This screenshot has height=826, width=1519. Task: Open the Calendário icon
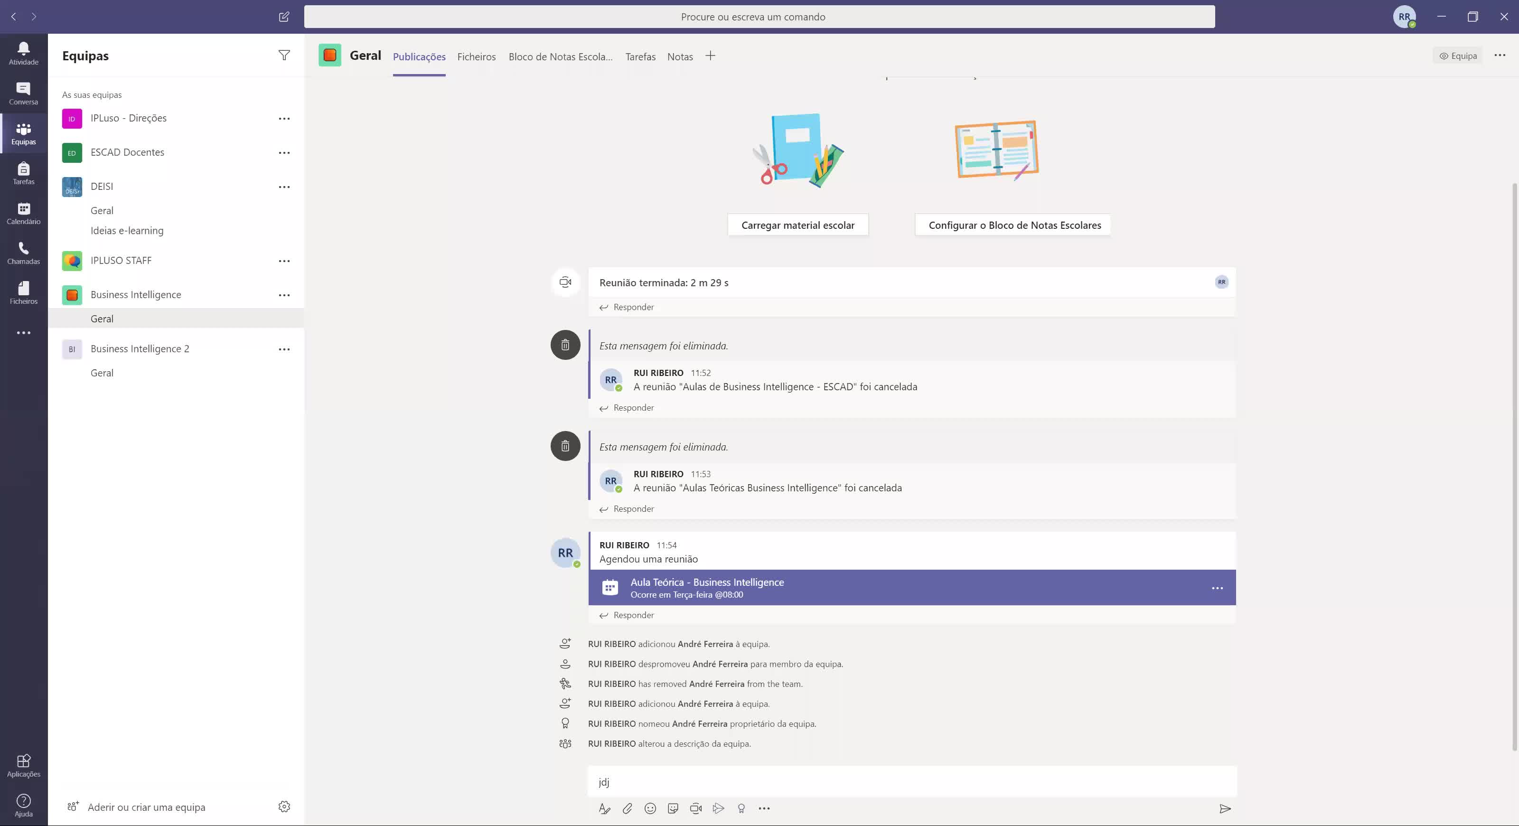(x=24, y=214)
